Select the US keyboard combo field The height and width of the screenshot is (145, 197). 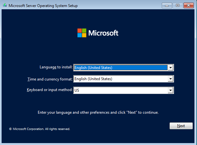point(123,90)
